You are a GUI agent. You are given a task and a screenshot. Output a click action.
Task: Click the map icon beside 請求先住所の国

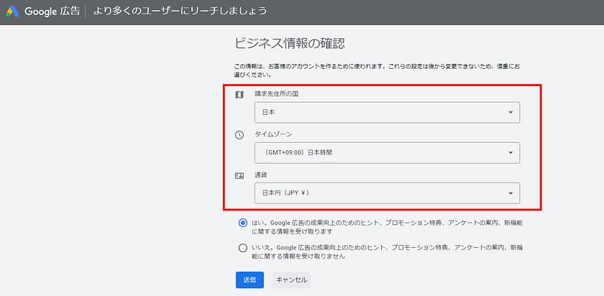(239, 95)
